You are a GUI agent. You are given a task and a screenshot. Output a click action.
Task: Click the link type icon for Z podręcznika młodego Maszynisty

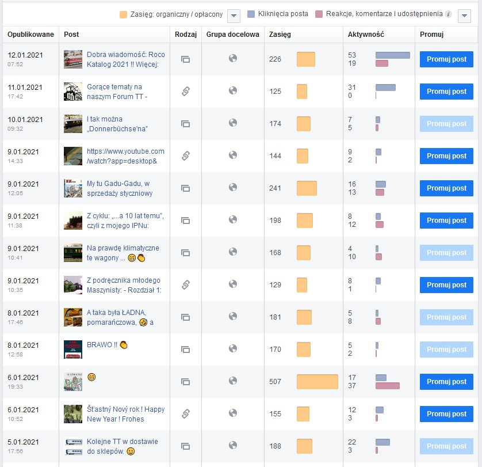click(x=185, y=284)
